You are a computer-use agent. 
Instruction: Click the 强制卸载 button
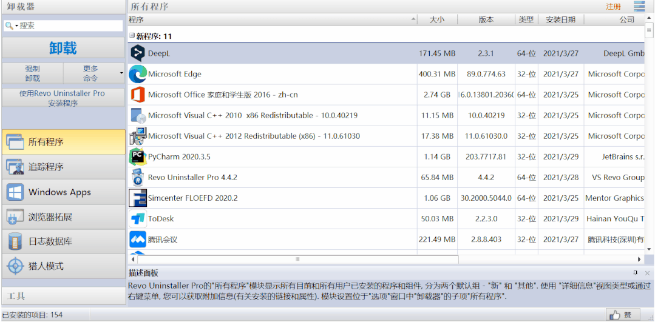pyautogui.click(x=33, y=73)
